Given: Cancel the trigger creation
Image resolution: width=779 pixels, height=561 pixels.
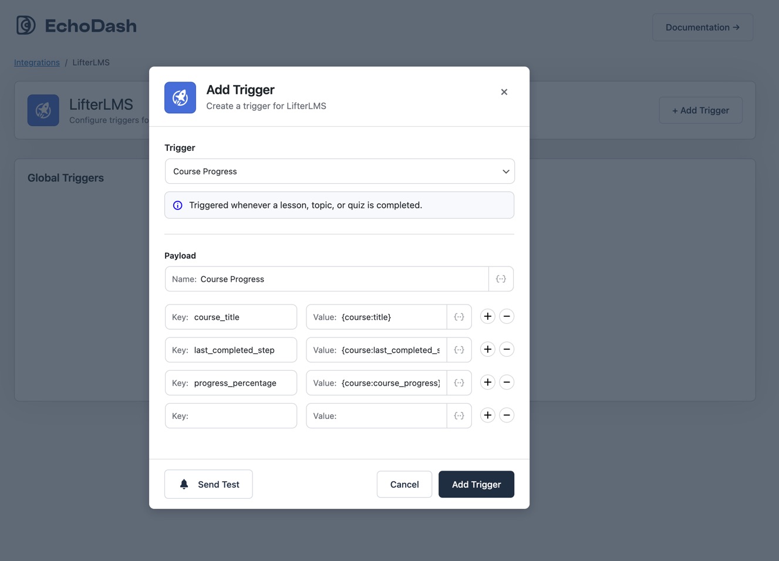Looking at the screenshot, I should 404,484.
